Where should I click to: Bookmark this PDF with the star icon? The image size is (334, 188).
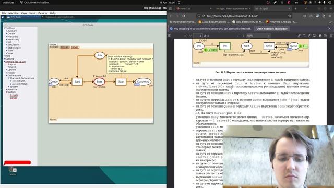[290, 16]
